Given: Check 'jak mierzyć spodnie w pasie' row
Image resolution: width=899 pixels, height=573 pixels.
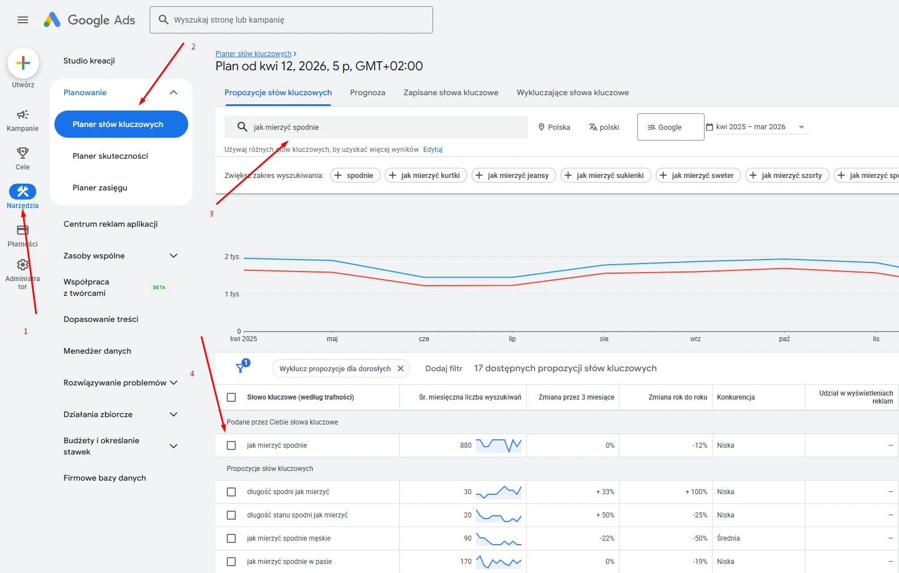Looking at the screenshot, I should click(231, 562).
